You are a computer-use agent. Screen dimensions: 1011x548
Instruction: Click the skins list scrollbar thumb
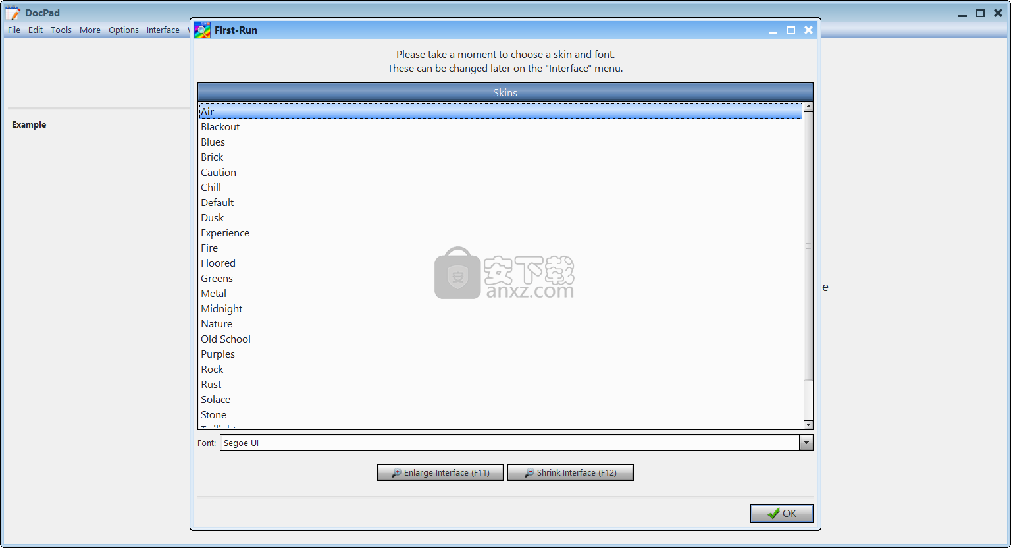(x=808, y=246)
